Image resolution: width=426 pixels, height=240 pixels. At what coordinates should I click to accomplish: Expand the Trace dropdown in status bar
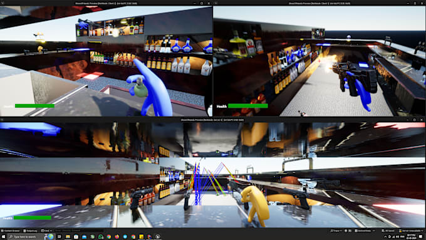click(x=336, y=231)
